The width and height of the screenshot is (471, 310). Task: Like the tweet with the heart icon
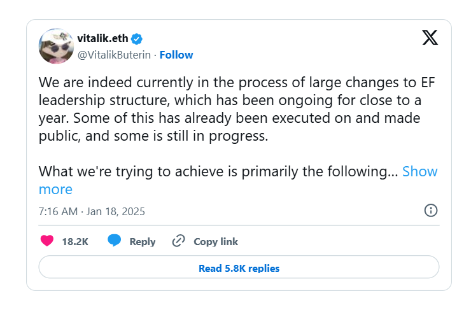click(47, 241)
